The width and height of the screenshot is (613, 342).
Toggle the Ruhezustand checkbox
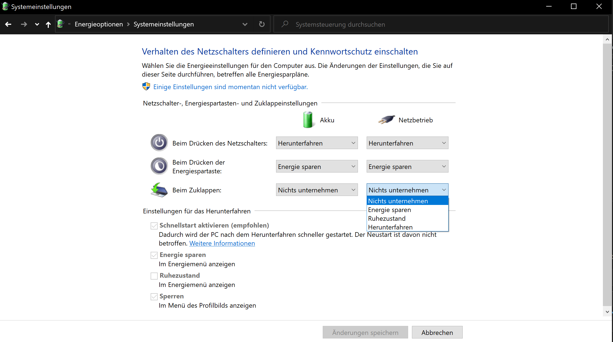(154, 276)
